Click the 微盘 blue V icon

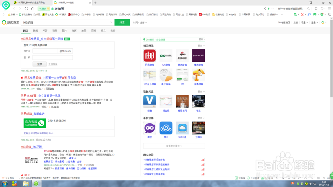point(150,101)
